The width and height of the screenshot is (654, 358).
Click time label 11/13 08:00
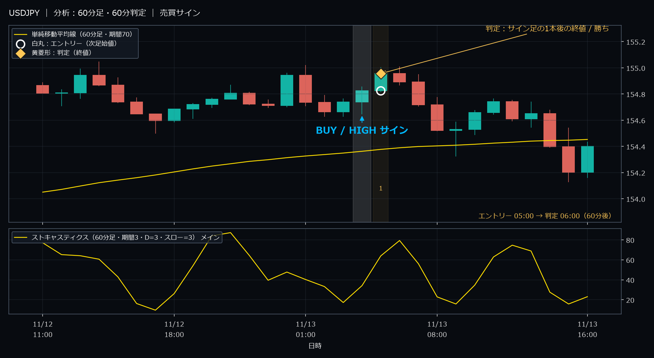(x=437, y=330)
